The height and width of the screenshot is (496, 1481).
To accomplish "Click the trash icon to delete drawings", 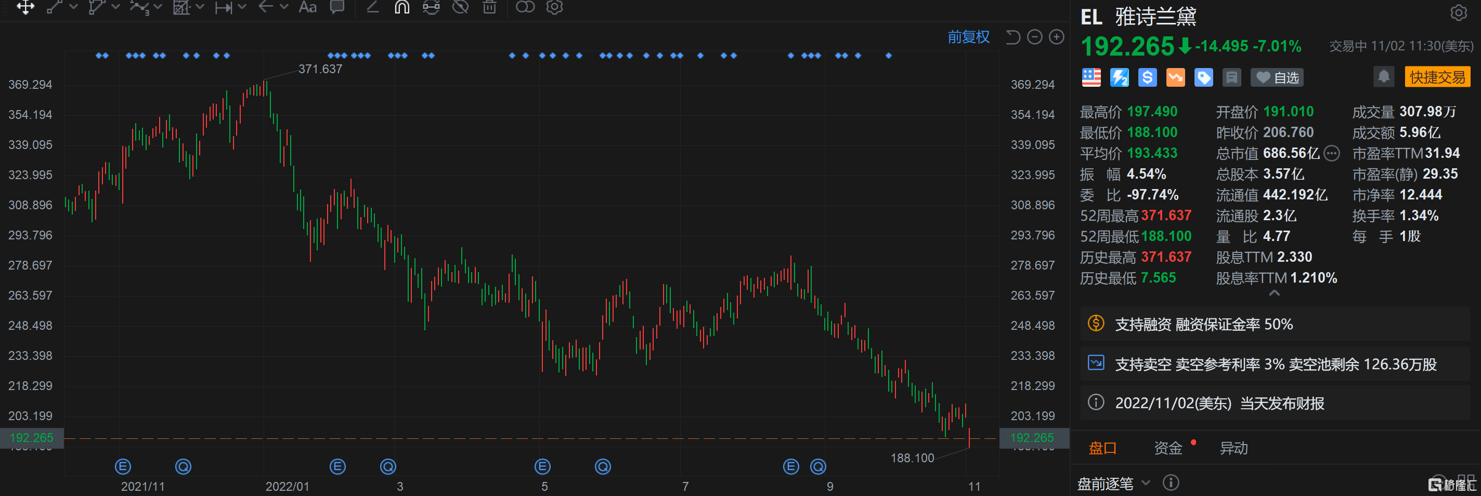I will point(489,7).
